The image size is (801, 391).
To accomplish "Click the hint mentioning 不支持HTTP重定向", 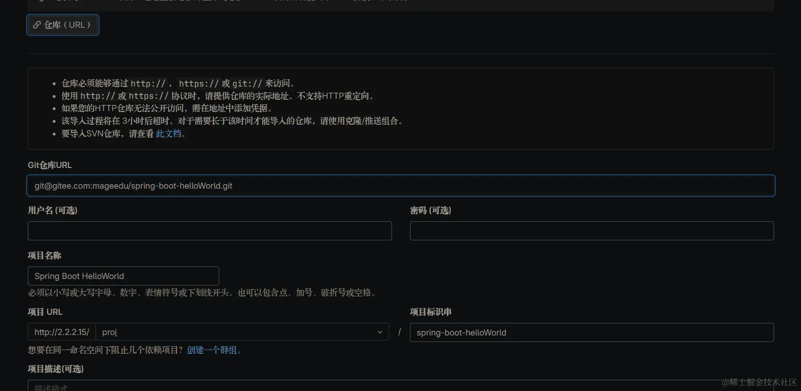I will click(x=219, y=96).
